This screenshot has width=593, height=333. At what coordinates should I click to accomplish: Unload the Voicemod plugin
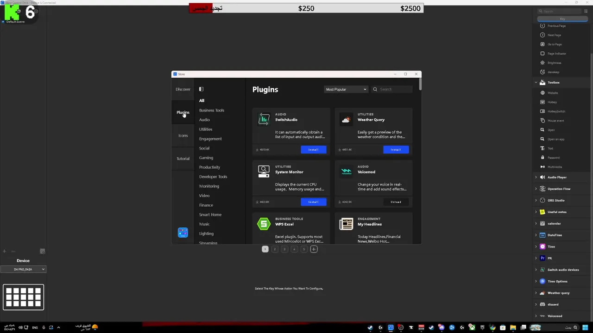coord(396,202)
